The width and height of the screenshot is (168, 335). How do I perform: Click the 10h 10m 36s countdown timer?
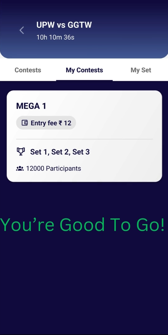click(55, 37)
